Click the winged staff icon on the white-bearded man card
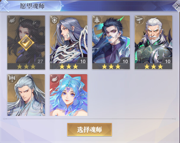 tap(139, 20)
